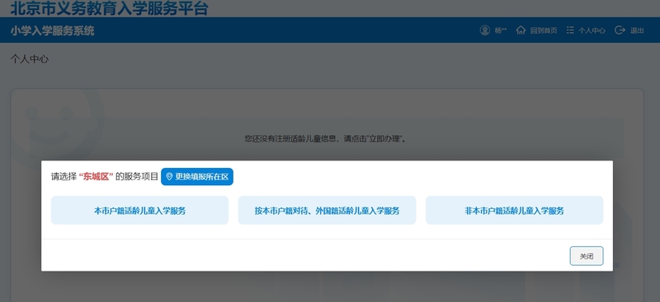Click 更换填报所在区 to change district
The image size is (660, 302).
[197, 177]
